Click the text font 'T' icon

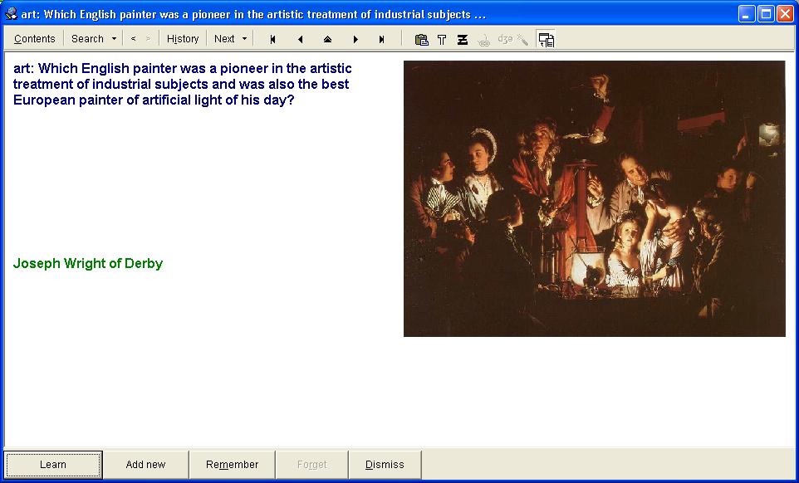442,39
